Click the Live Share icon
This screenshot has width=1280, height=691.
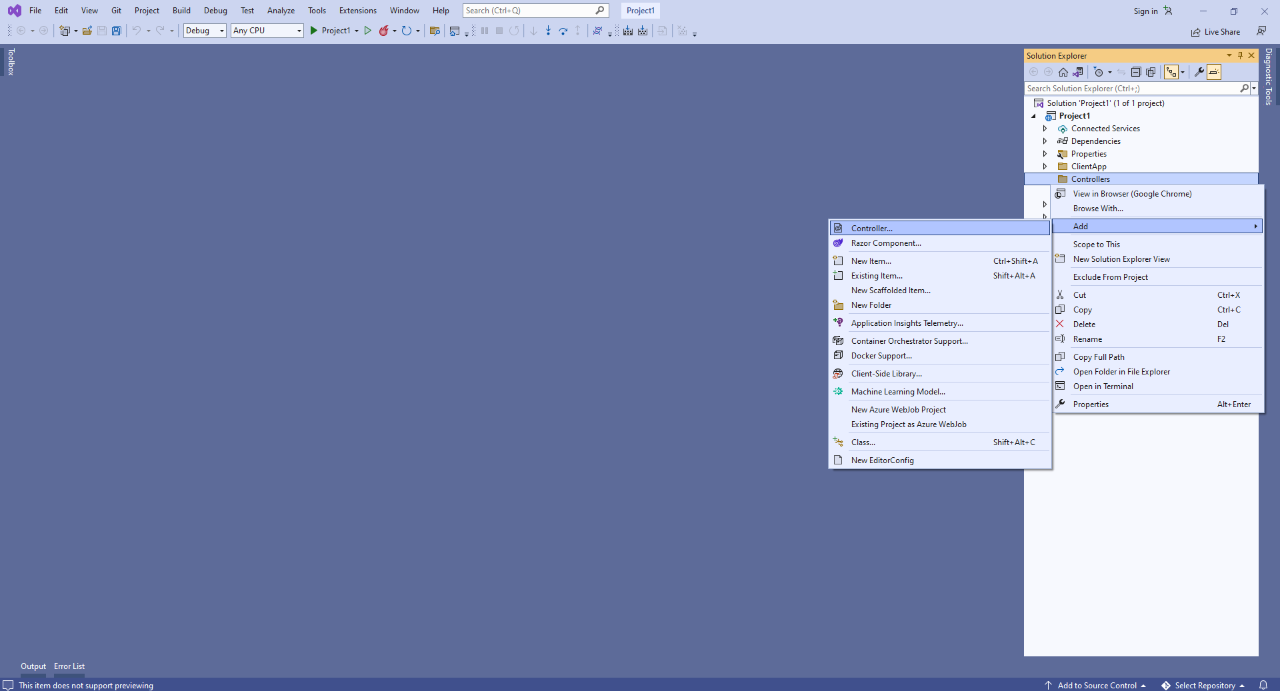point(1196,32)
